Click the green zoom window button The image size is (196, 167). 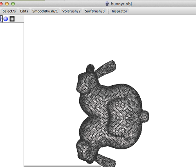coord(13,4)
